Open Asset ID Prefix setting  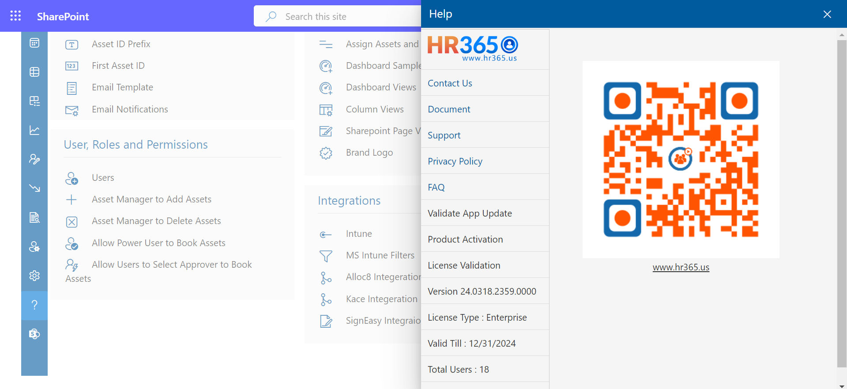click(121, 44)
